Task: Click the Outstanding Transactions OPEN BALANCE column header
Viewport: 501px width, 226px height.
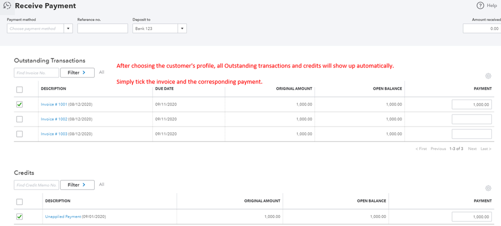Action: (x=387, y=88)
